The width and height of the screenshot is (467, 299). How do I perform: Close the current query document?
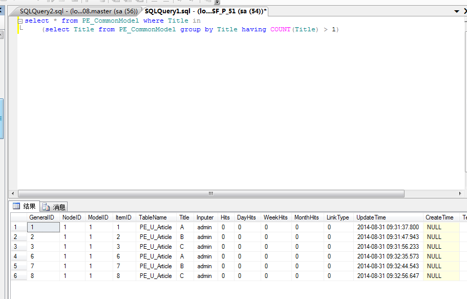[x=464, y=11]
